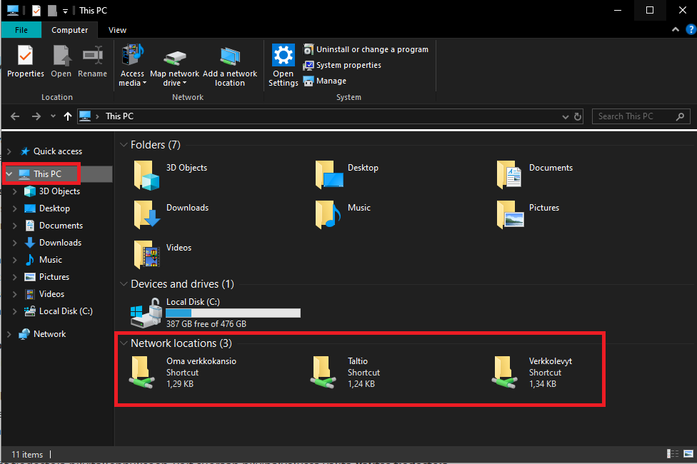This screenshot has height=464, width=697.
Task: Switch to the View ribbon tab
Action: pyautogui.click(x=117, y=30)
